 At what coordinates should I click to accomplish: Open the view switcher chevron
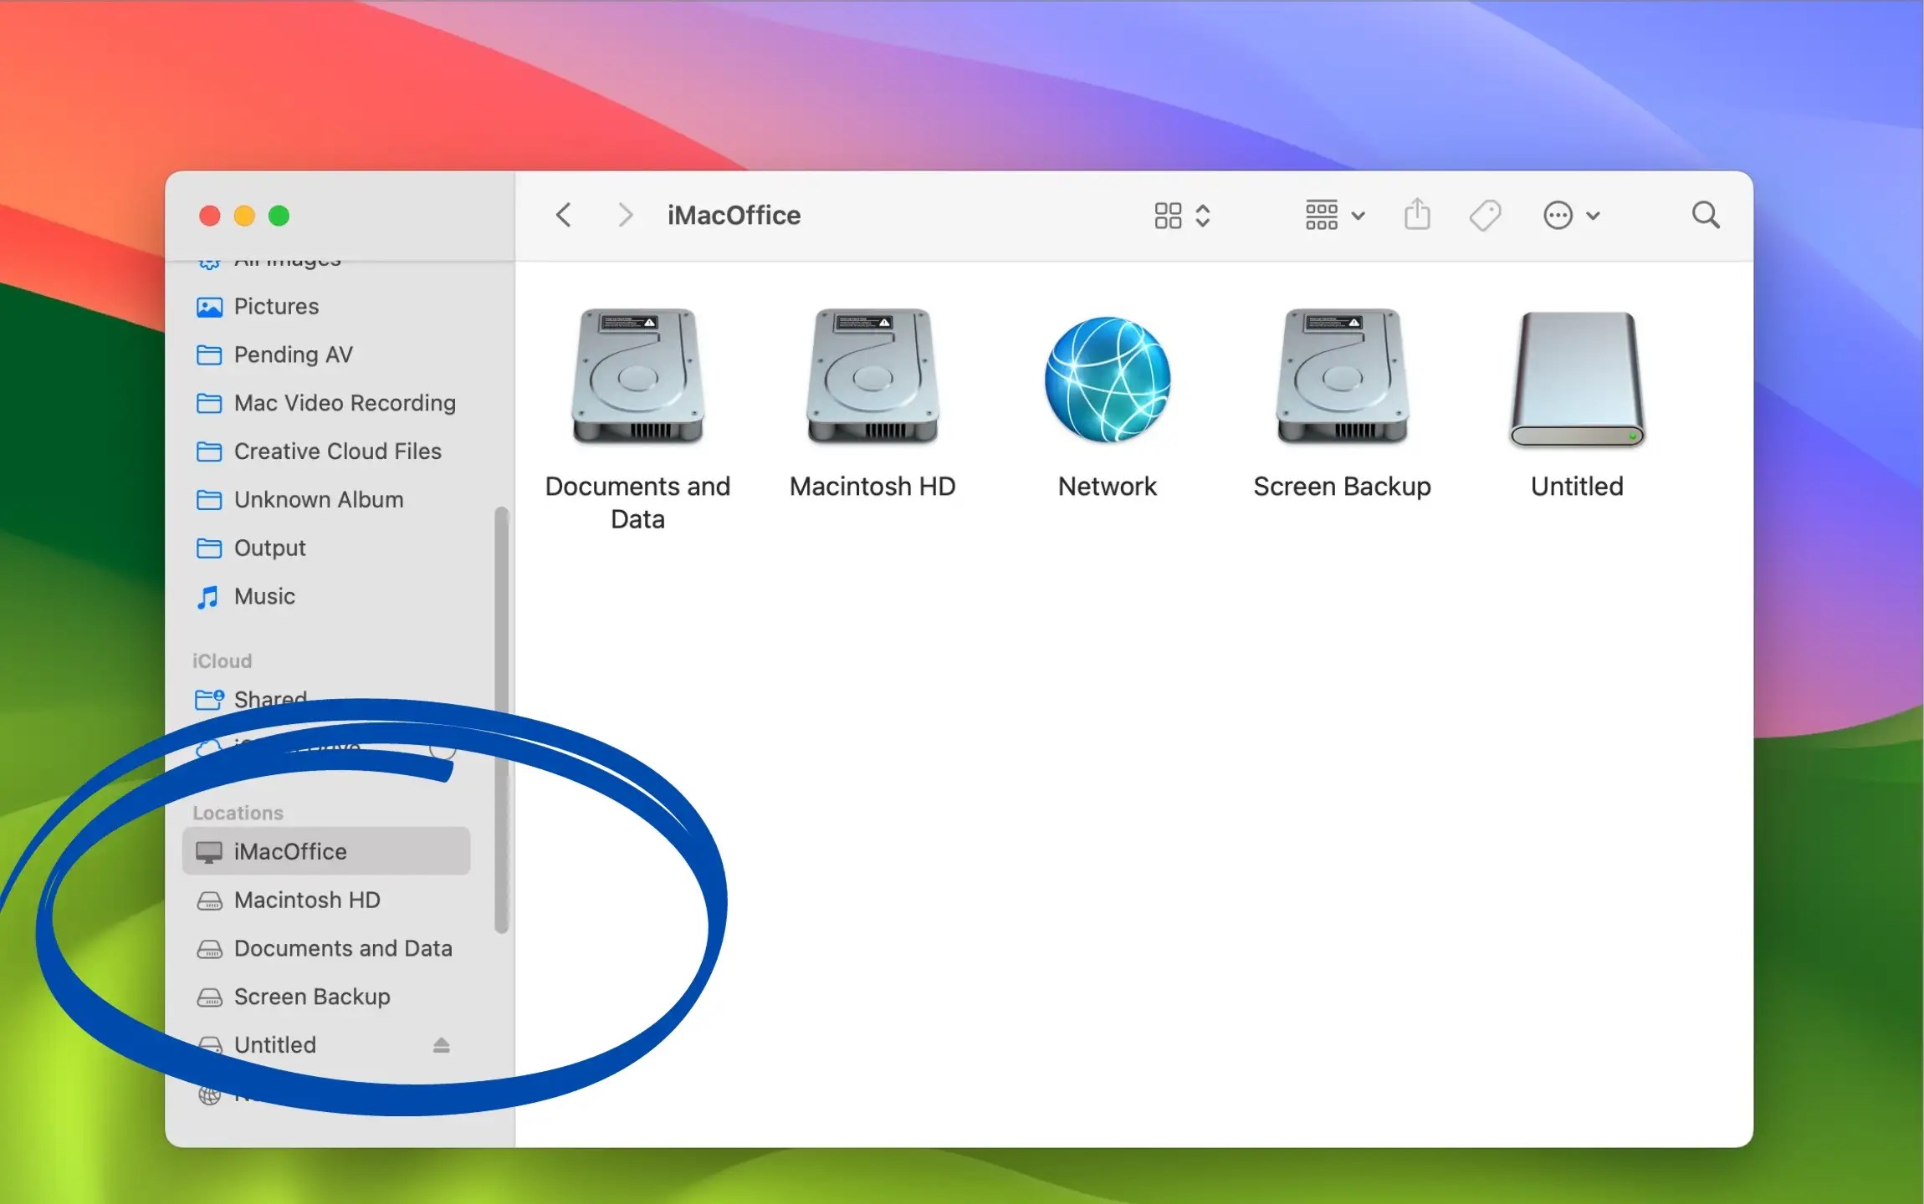click(x=1203, y=215)
